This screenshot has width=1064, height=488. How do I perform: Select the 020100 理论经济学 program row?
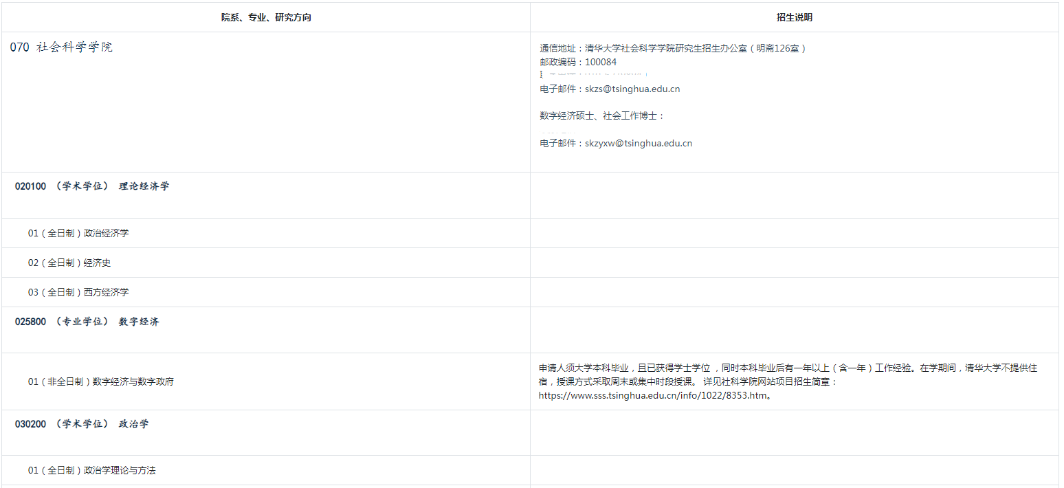pos(92,186)
